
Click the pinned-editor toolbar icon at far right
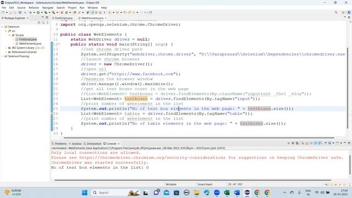150,12
